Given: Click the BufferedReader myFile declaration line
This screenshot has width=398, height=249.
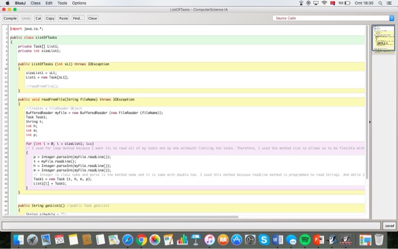Looking at the screenshot, I should tap(94, 113).
